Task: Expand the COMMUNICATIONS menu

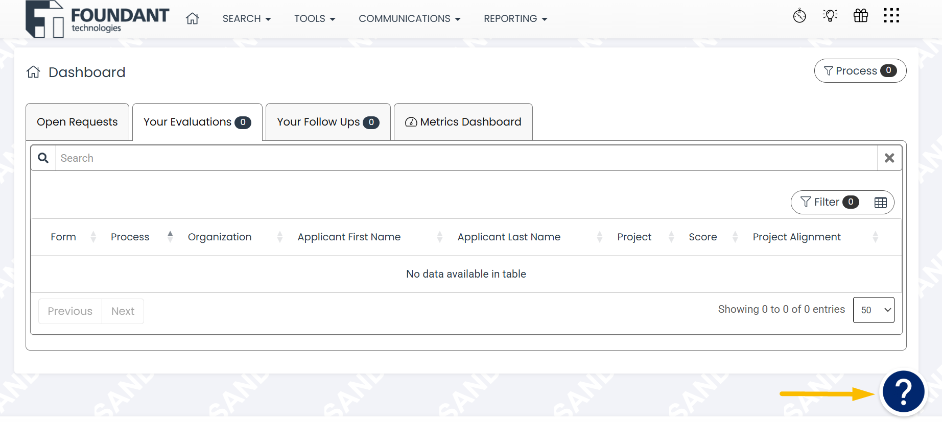Action: pos(410,19)
